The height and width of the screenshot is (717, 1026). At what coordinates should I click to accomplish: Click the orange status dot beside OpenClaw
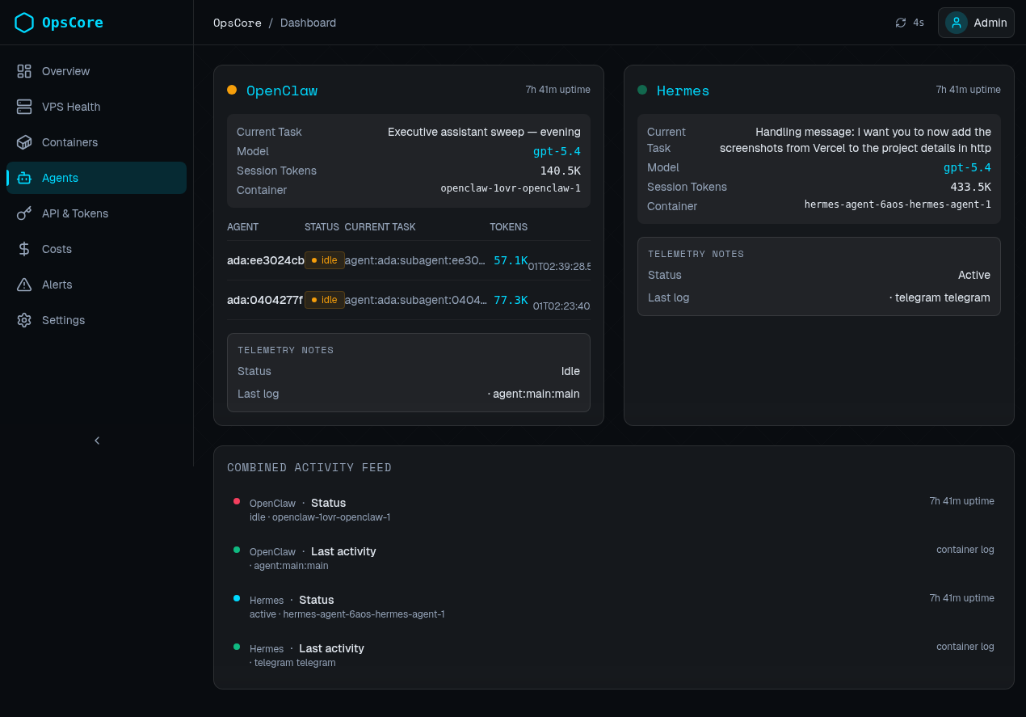click(x=232, y=90)
